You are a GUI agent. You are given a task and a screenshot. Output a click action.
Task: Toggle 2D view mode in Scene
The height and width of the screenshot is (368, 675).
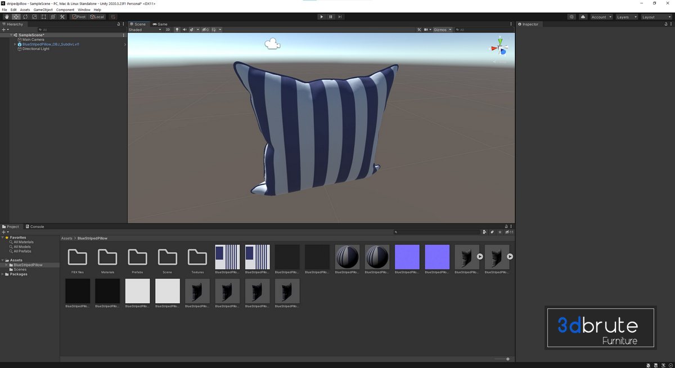pyautogui.click(x=168, y=30)
